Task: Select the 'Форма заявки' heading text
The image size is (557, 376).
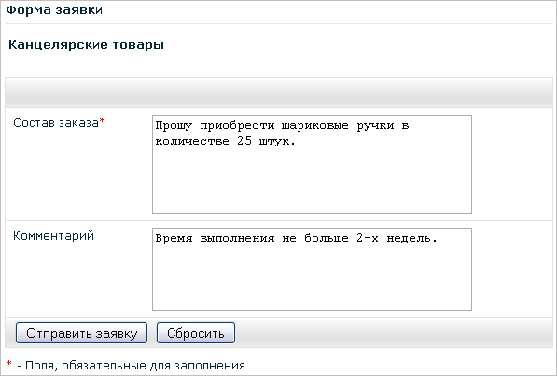Action: pos(54,9)
